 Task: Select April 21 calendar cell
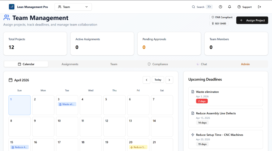click(x=162, y=145)
